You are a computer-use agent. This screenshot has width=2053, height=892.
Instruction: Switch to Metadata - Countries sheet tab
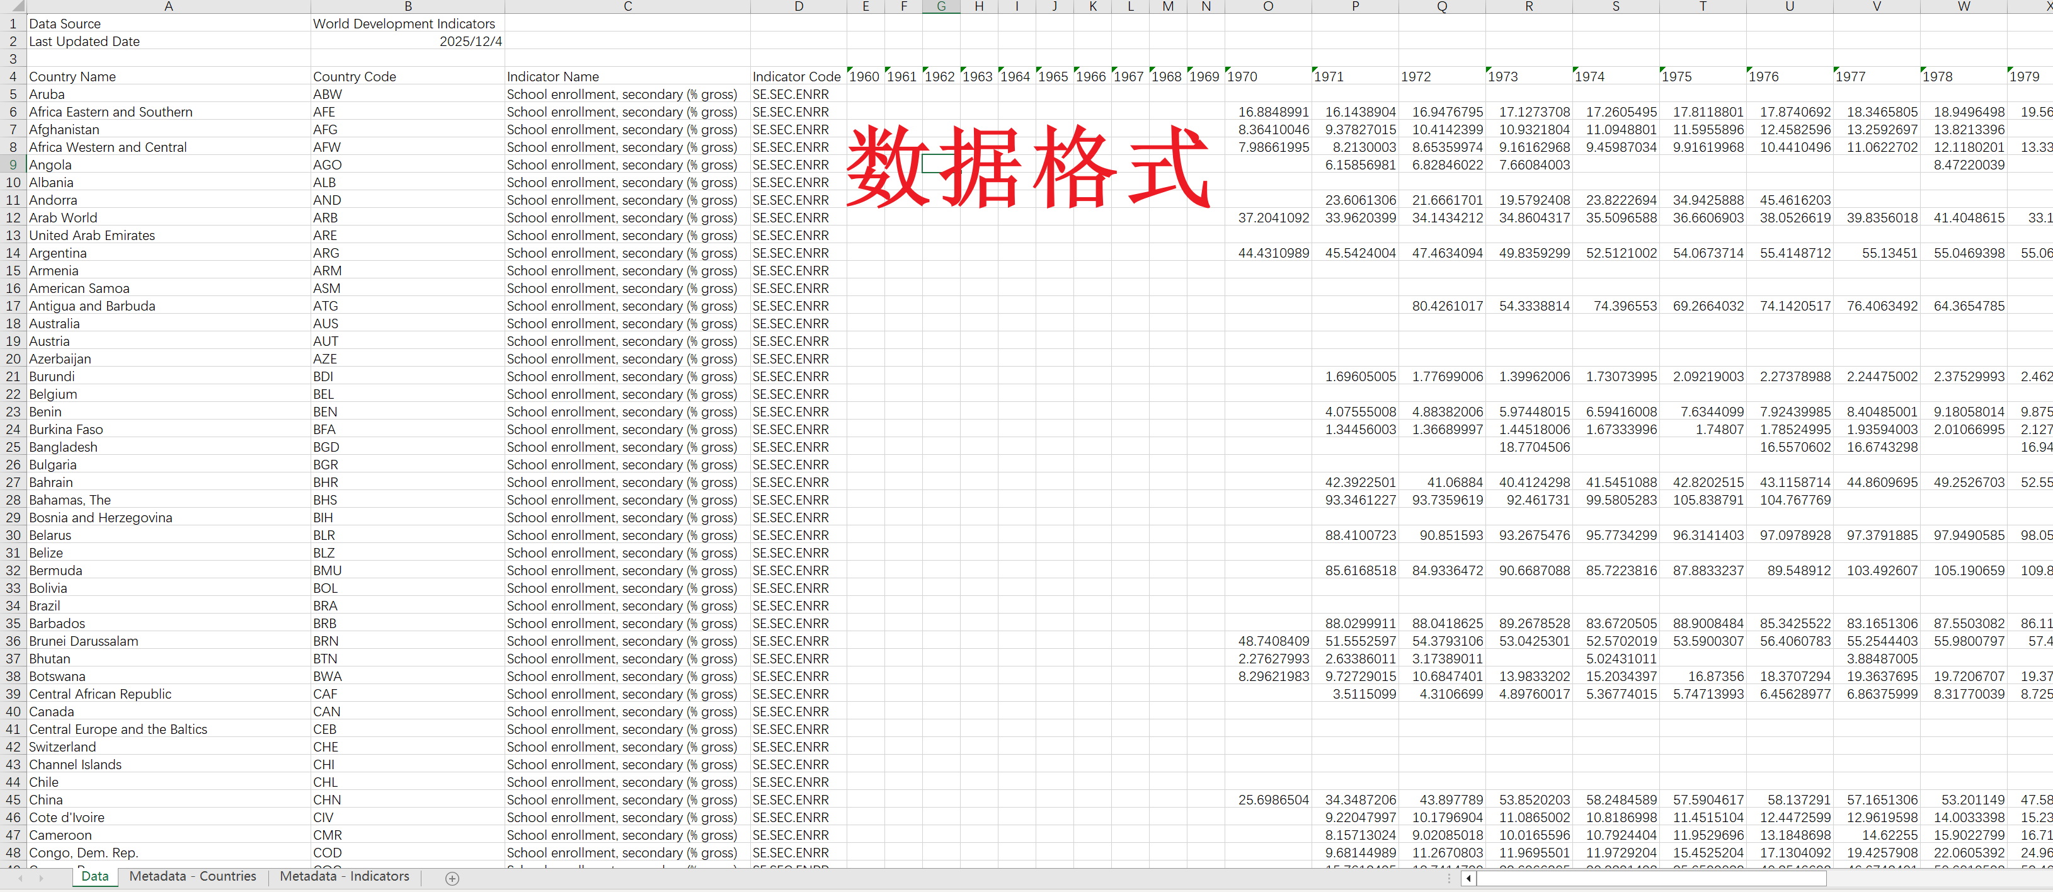(192, 876)
